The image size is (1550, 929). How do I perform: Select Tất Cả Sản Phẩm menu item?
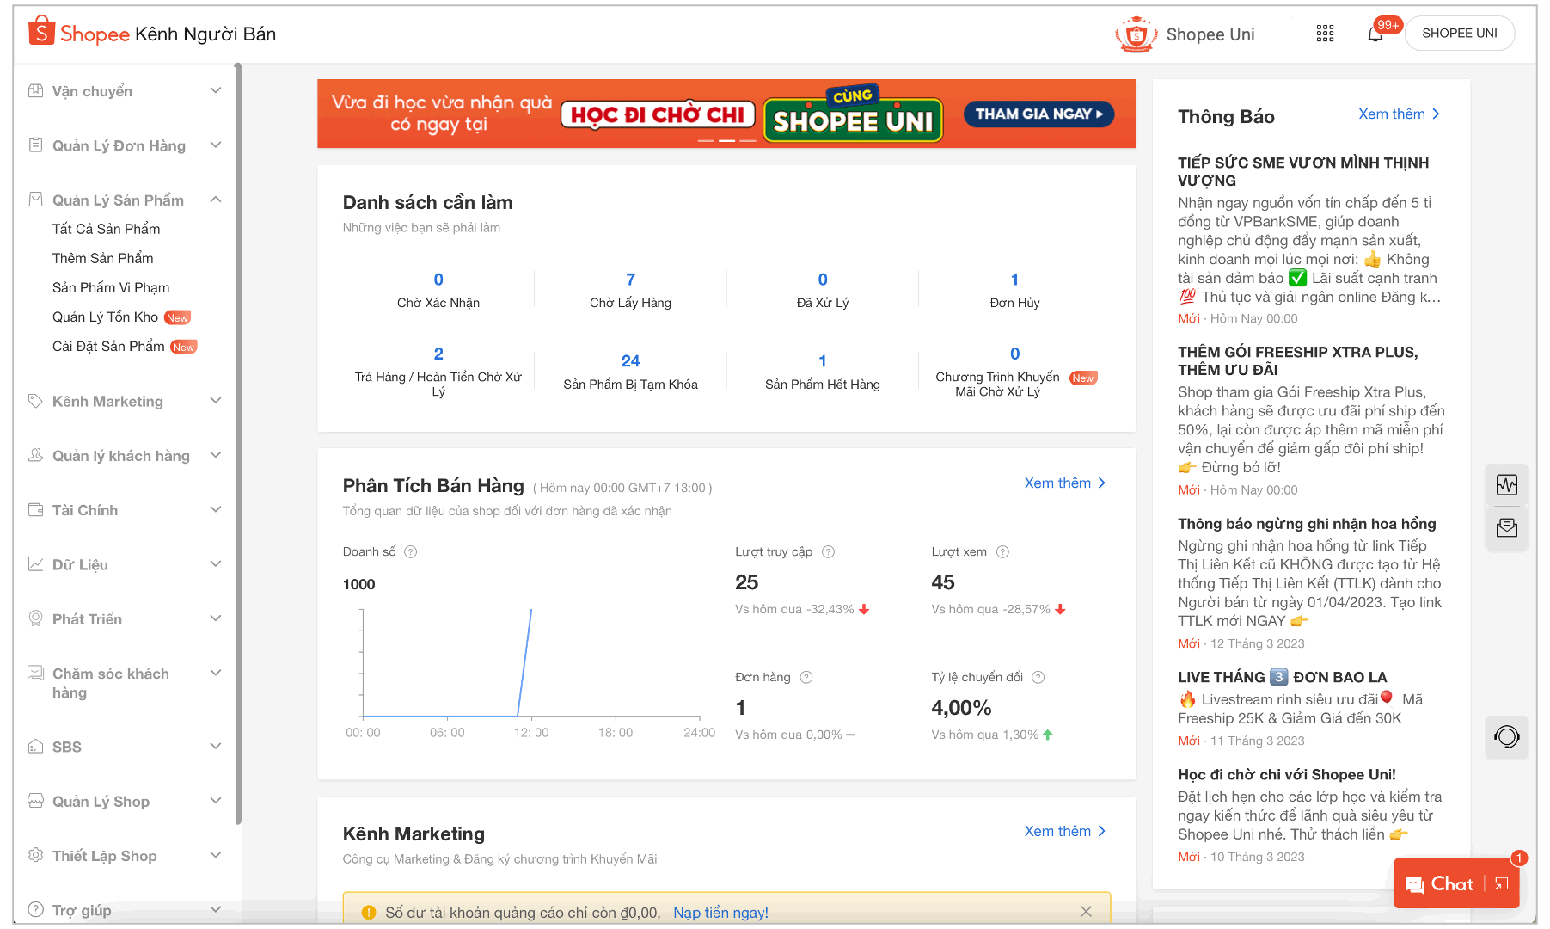[x=106, y=229]
